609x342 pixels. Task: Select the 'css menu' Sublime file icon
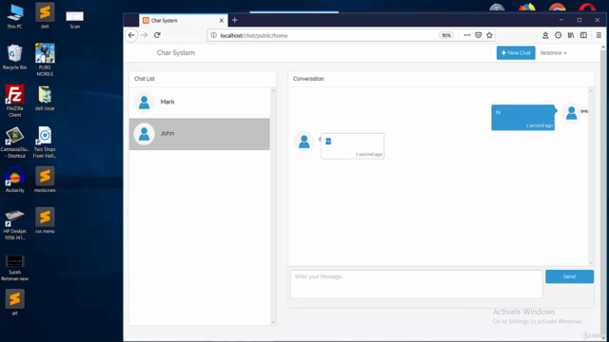click(x=45, y=220)
